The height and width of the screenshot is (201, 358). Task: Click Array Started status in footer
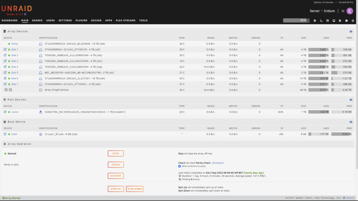(11, 198)
